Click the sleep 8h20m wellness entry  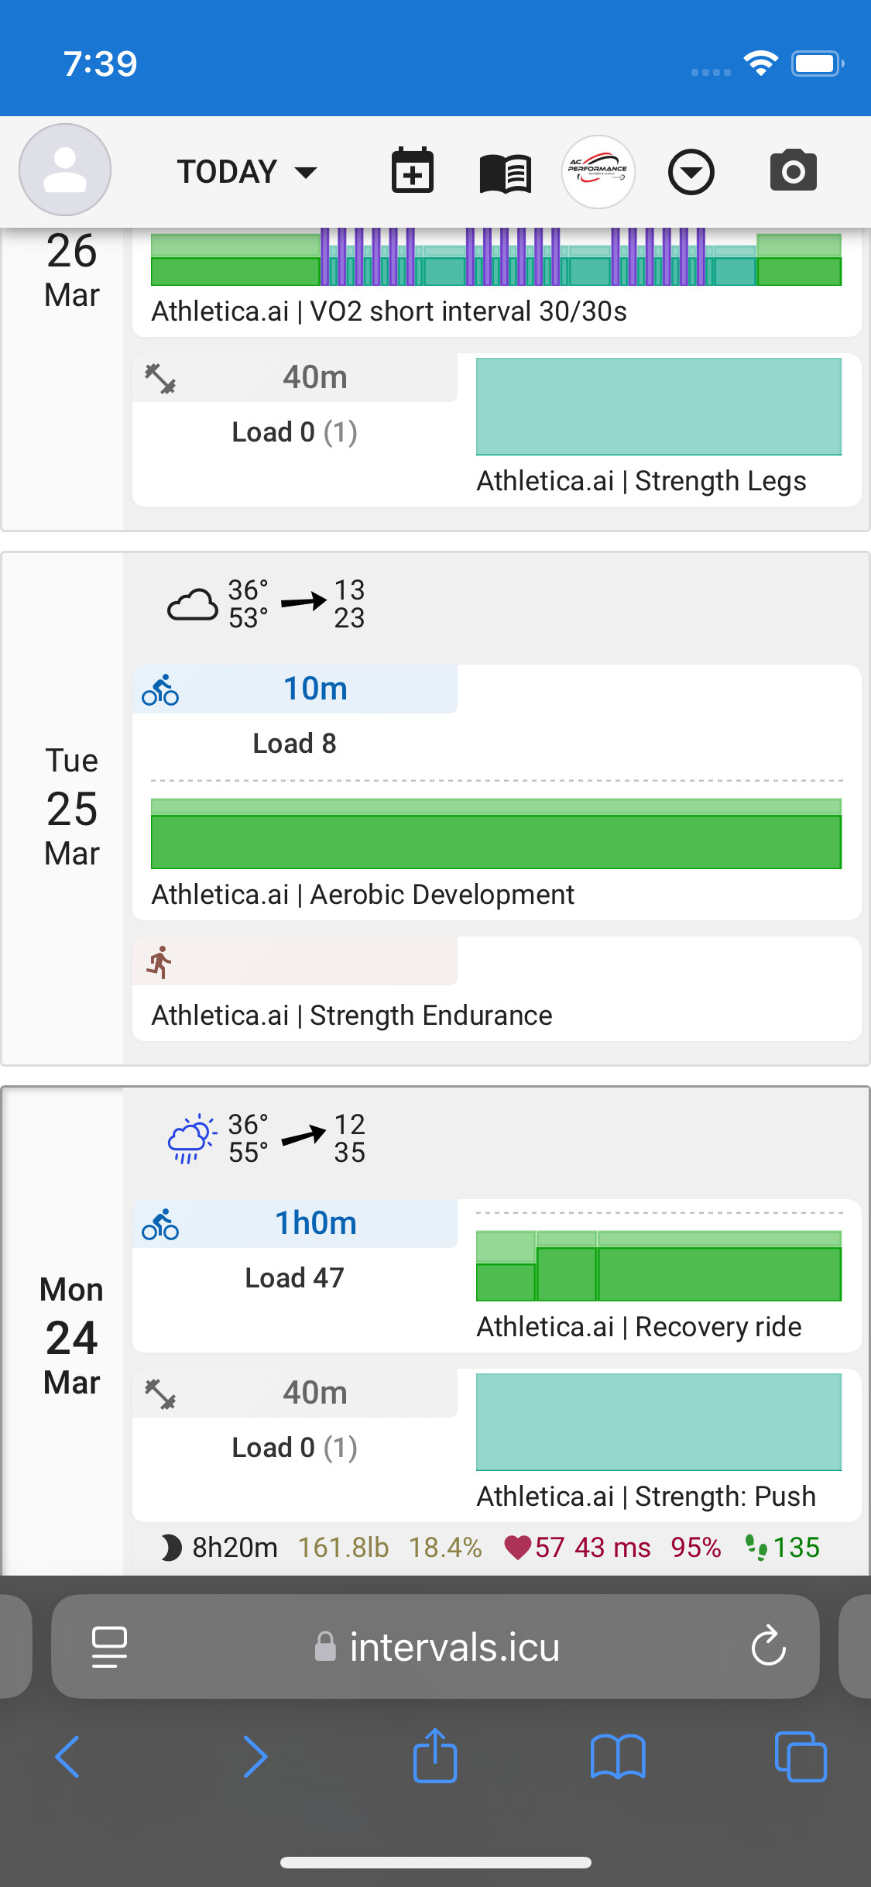click(x=220, y=1548)
